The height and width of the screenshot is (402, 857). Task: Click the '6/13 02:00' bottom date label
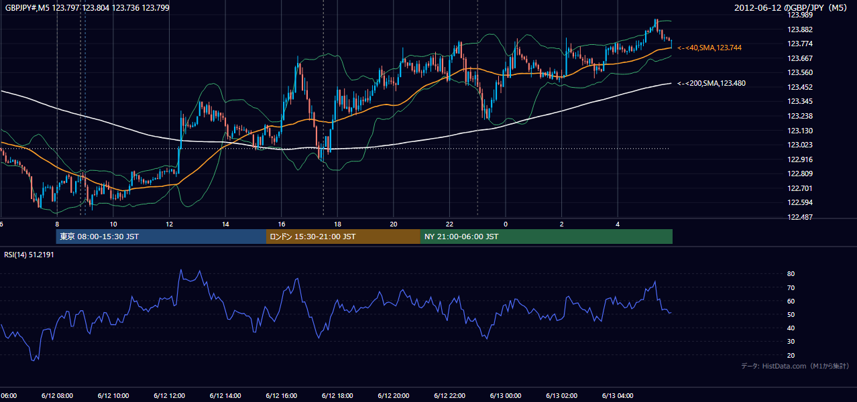click(561, 396)
